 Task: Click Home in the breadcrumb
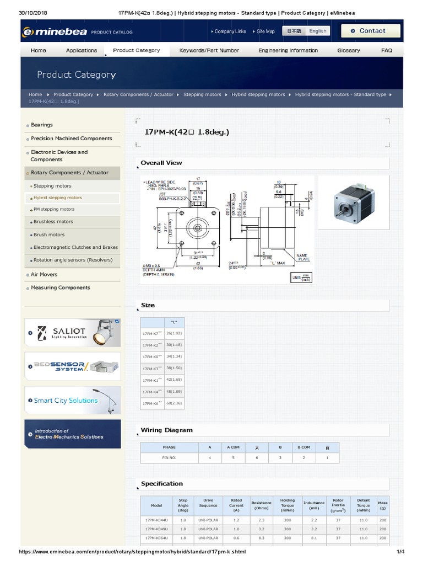pyautogui.click(x=35, y=94)
